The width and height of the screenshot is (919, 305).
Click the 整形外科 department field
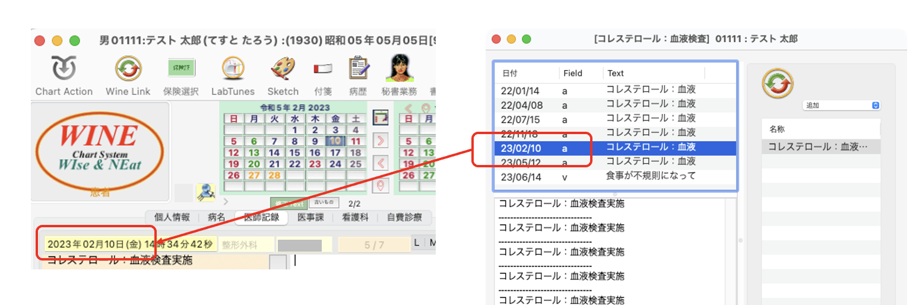pos(246,244)
